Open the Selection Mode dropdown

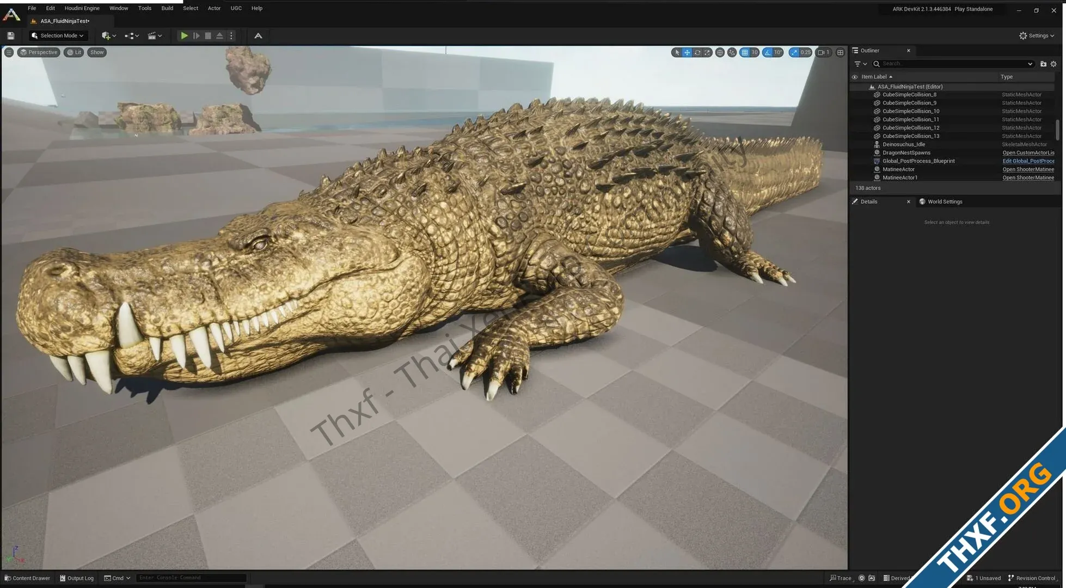[58, 35]
